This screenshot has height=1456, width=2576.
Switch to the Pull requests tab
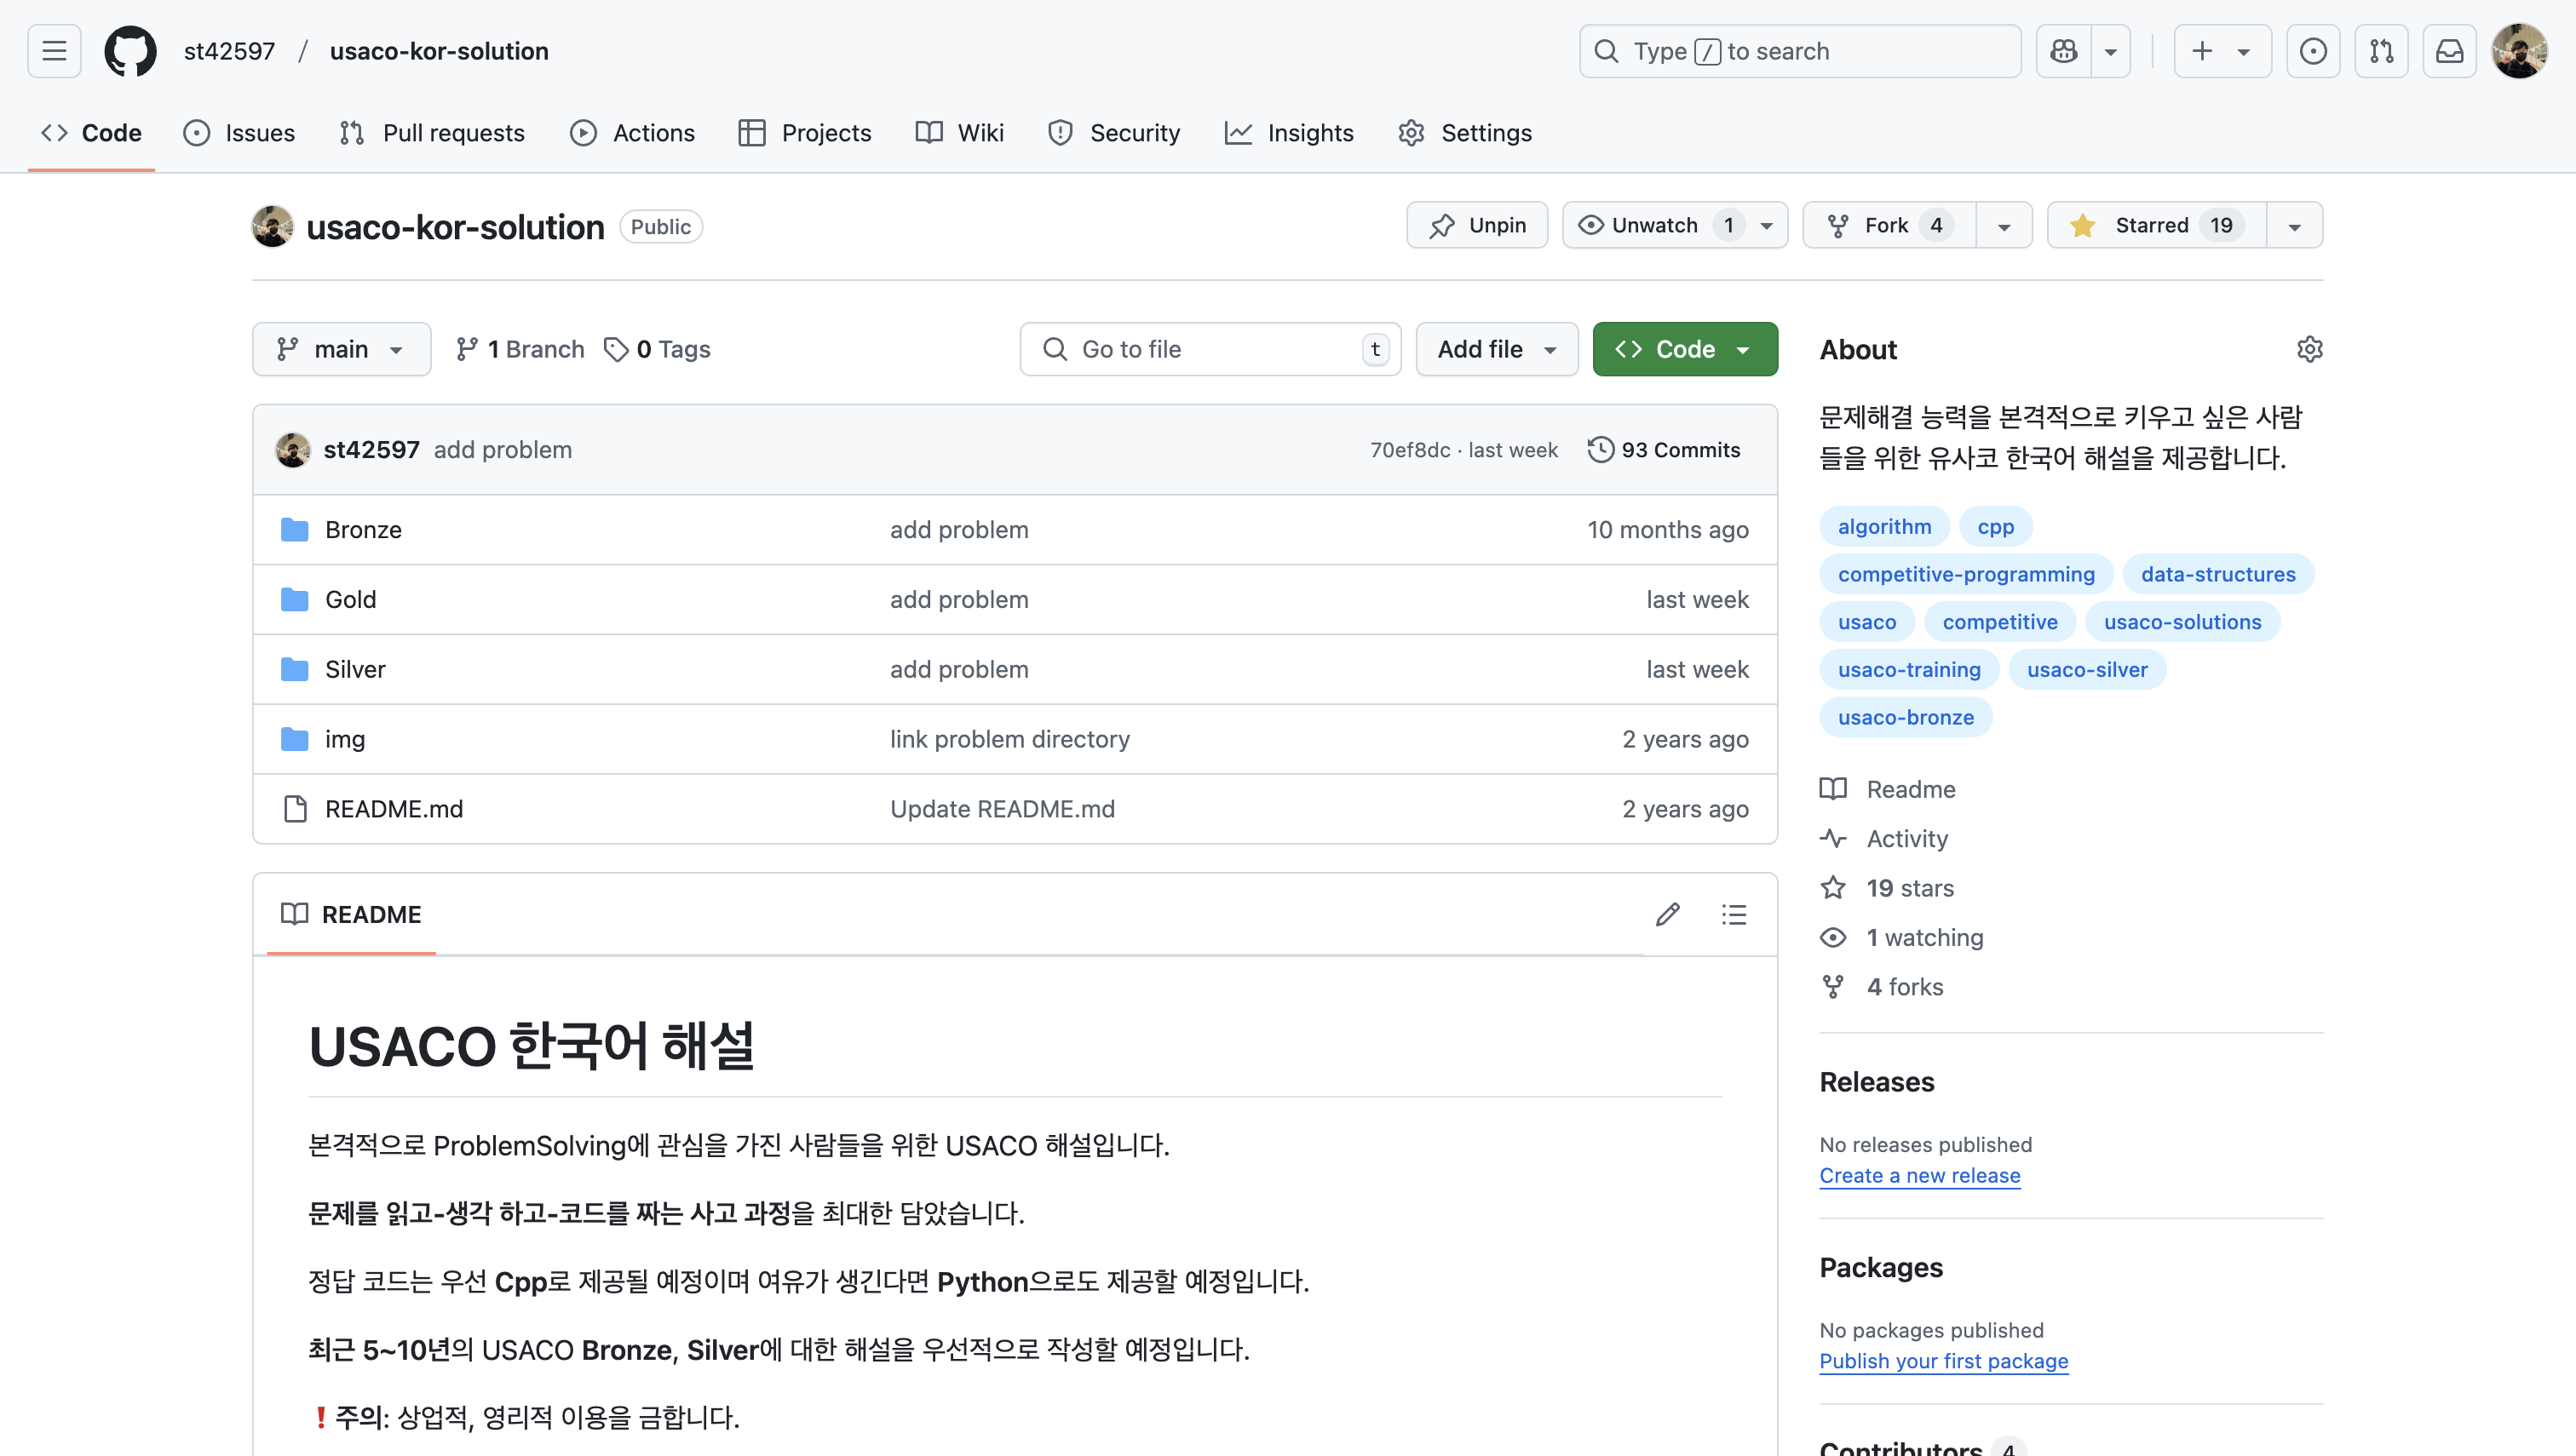point(431,133)
